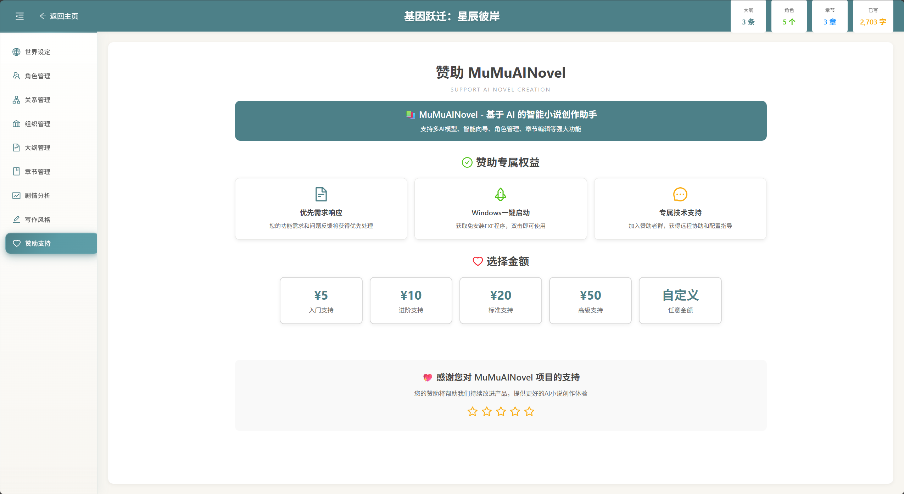Select the active 赞助支持 menu item
The width and height of the screenshot is (904, 494).
(x=51, y=243)
